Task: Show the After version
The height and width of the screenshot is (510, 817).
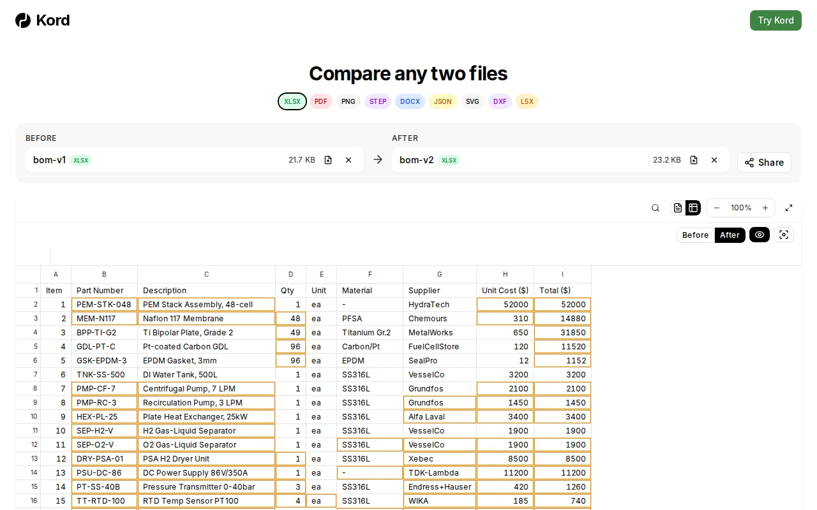Action: pos(730,235)
